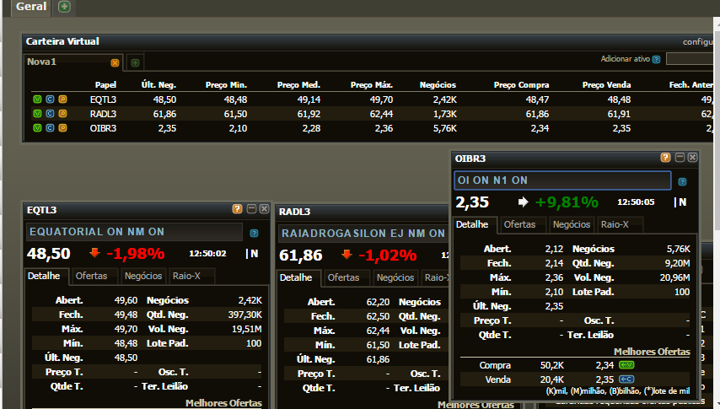Close the Nova1 portfolio tab with orange X
720x409 pixels.
pos(115,62)
